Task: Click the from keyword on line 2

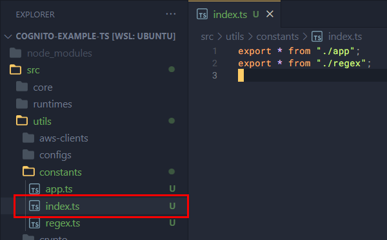Action: 299,63
